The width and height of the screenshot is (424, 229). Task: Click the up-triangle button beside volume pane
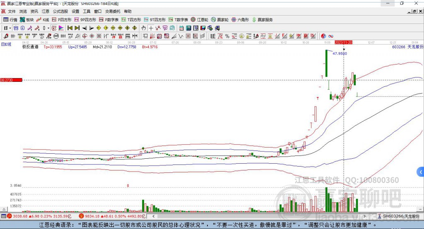[4, 209]
